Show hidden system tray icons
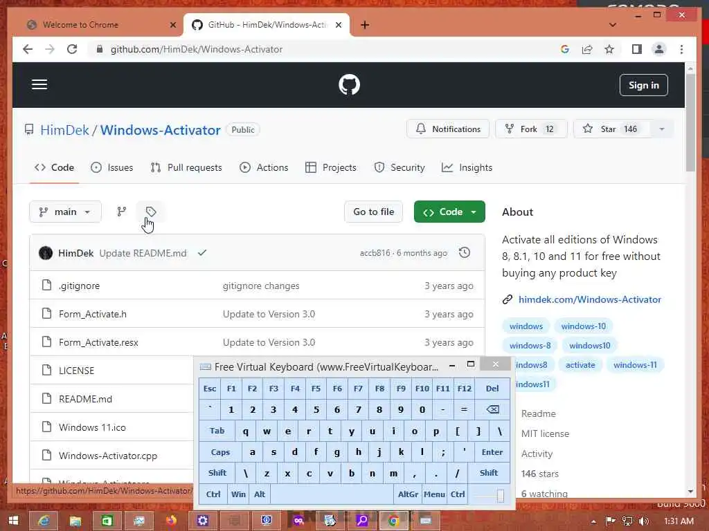Viewport: 709px width, 531px height. [x=593, y=521]
